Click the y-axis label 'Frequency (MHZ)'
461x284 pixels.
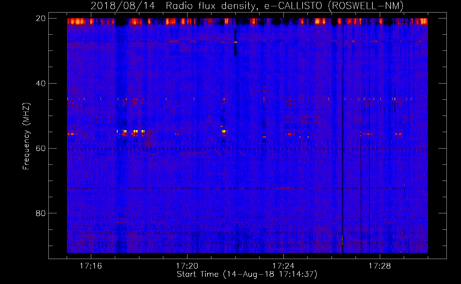coord(26,136)
